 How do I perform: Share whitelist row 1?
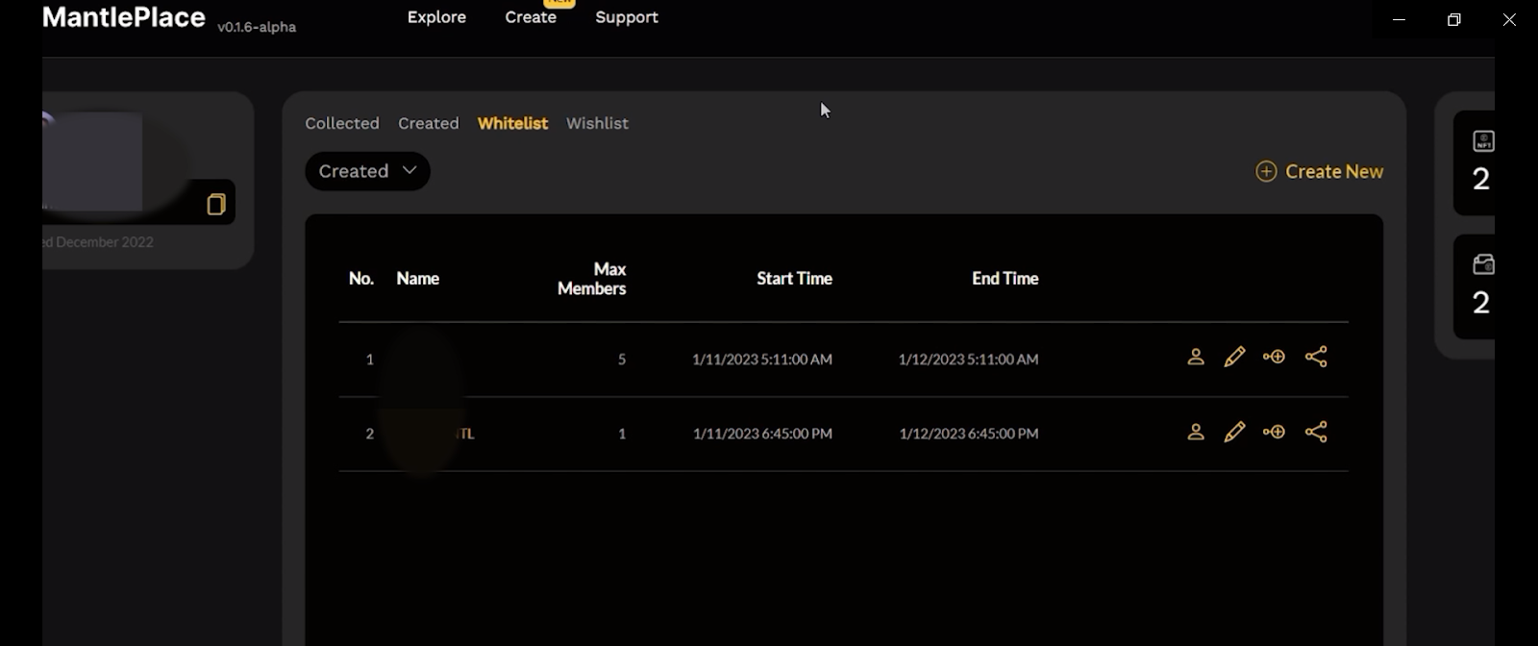click(1316, 357)
